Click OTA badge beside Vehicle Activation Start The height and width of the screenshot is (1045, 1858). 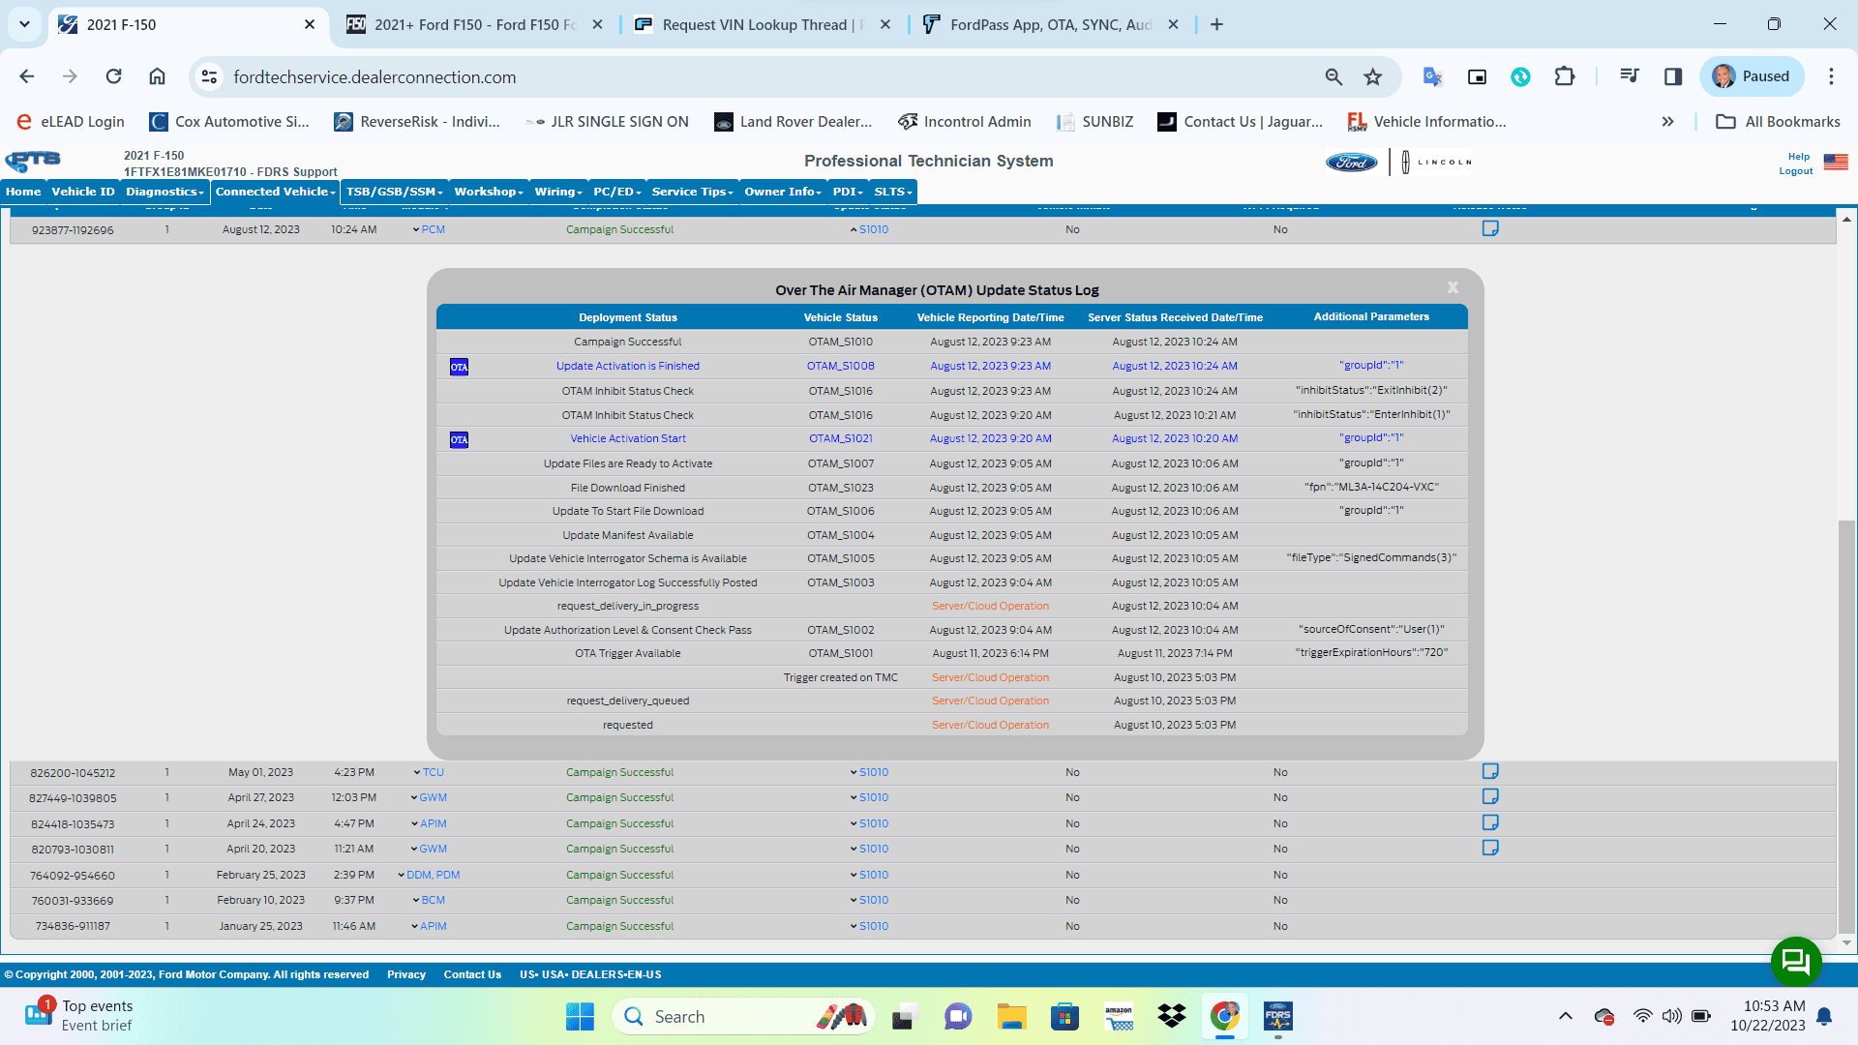point(459,439)
